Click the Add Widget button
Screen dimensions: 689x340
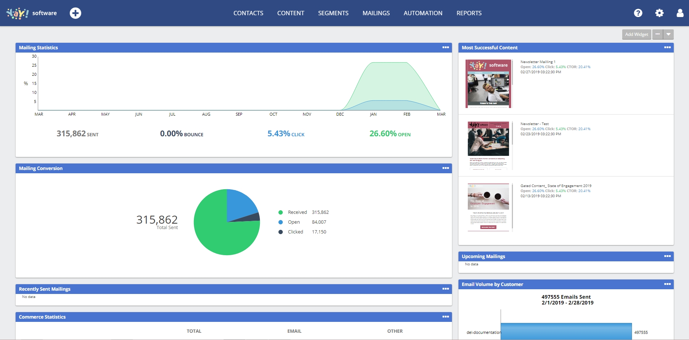point(636,34)
